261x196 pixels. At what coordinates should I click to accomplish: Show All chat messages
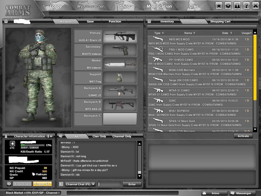pos(76,136)
